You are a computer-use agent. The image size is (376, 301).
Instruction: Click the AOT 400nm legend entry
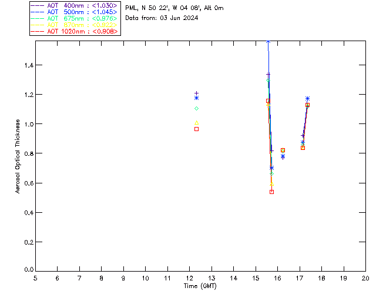pos(74,5)
